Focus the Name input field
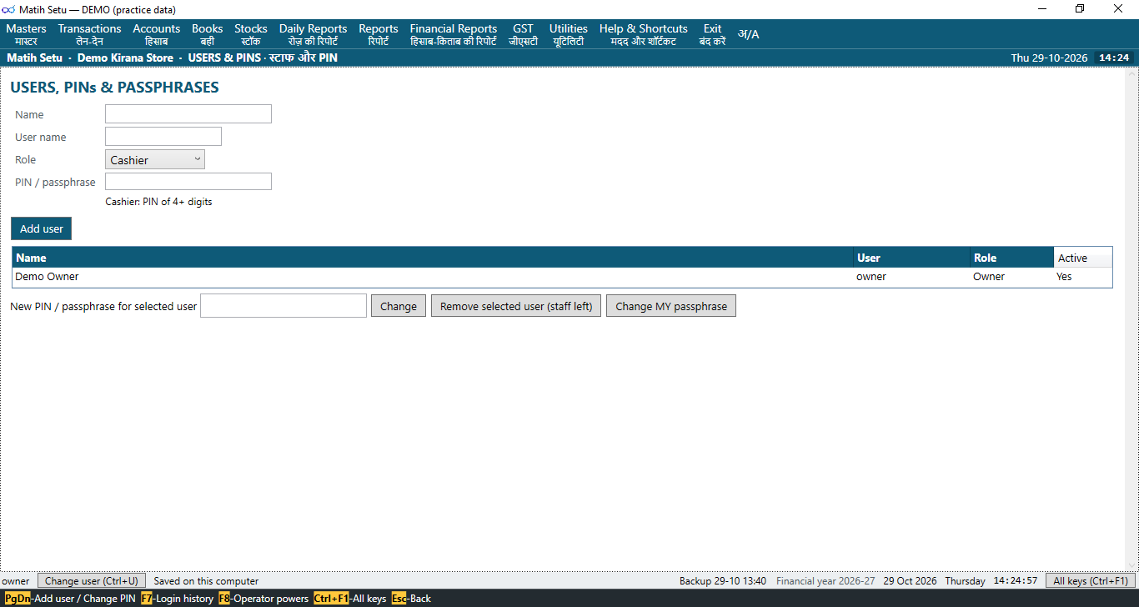Screen dimensions: 1139x607 click(x=188, y=114)
